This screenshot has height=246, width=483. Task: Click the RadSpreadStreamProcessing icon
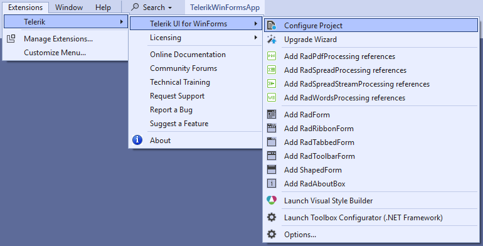272,84
